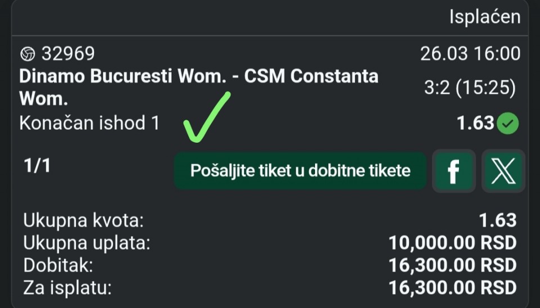This screenshot has width=540, height=308.
Task: Share ticket on Facebook
Action: click(x=453, y=171)
